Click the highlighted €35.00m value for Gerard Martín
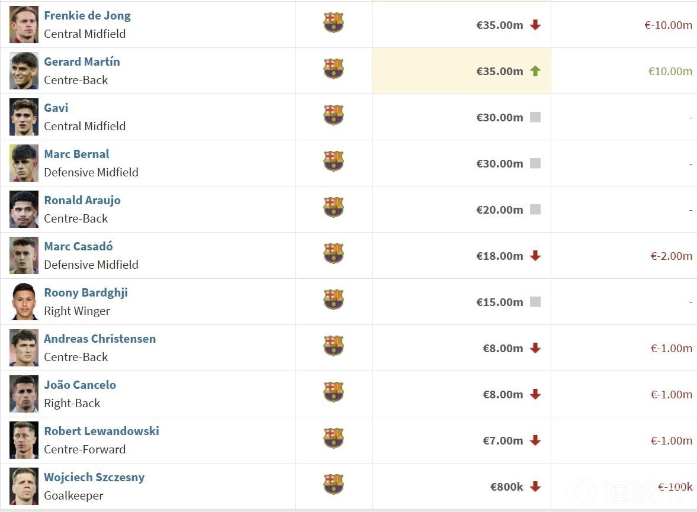This screenshot has height=512, width=697. 500,71
